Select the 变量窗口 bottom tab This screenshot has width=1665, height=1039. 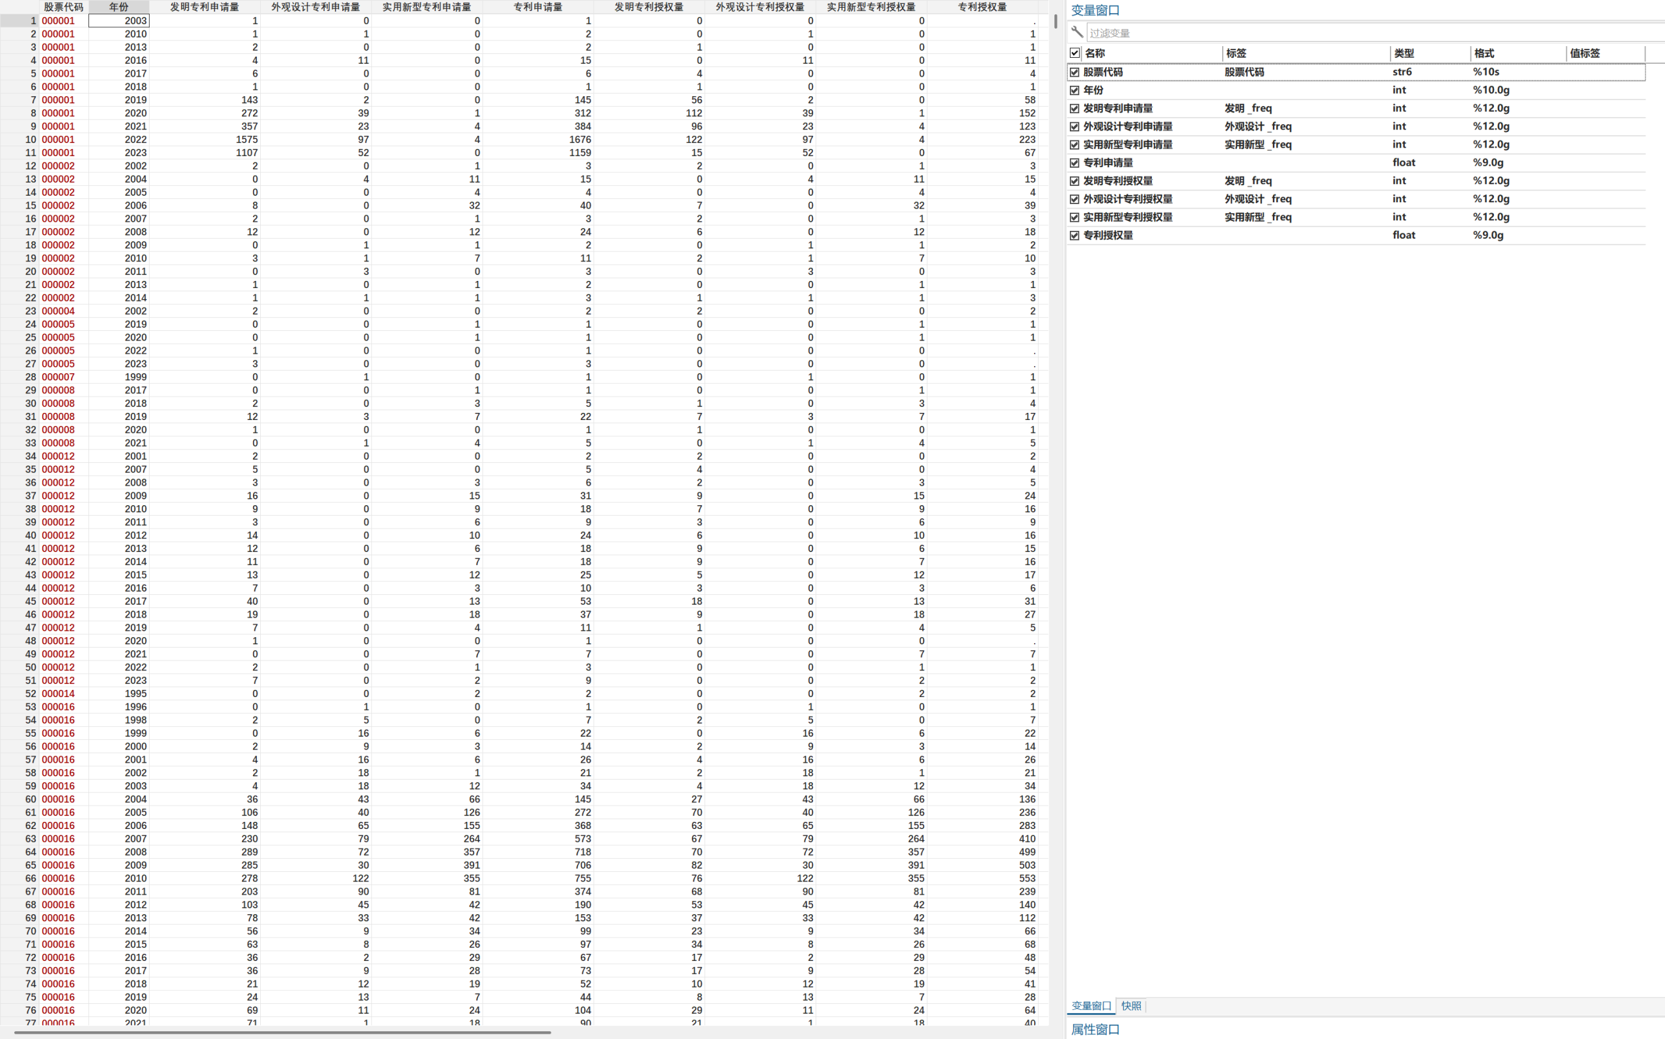1091,1005
